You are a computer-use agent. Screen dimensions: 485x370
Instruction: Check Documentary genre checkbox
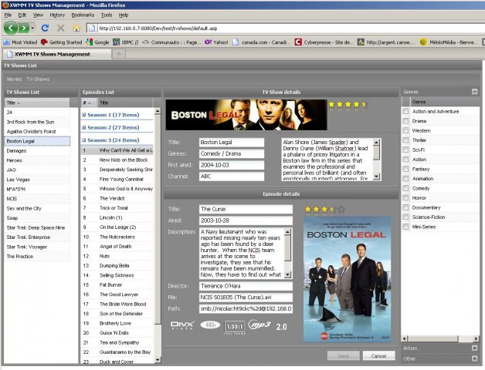point(405,207)
